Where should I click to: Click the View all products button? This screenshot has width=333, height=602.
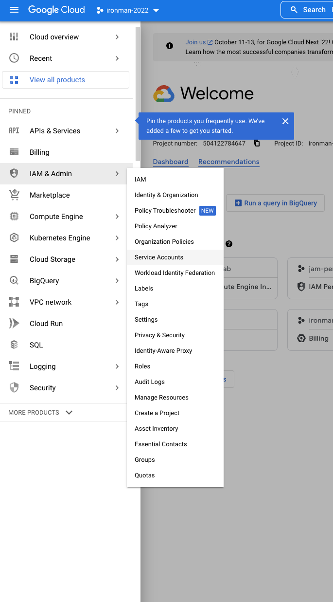tap(66, 80)
